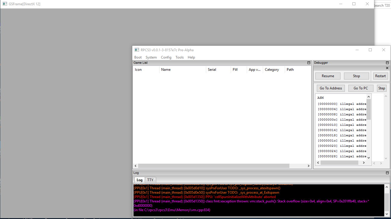Select ASM line [00000020]
Viewport: 391px width, 219px height.
point(342,146)
